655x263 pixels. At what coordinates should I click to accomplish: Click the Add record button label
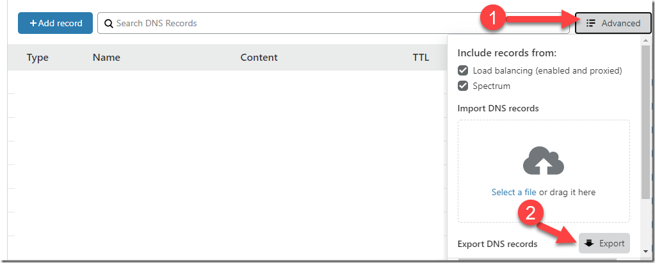click(x=60, y=23)
